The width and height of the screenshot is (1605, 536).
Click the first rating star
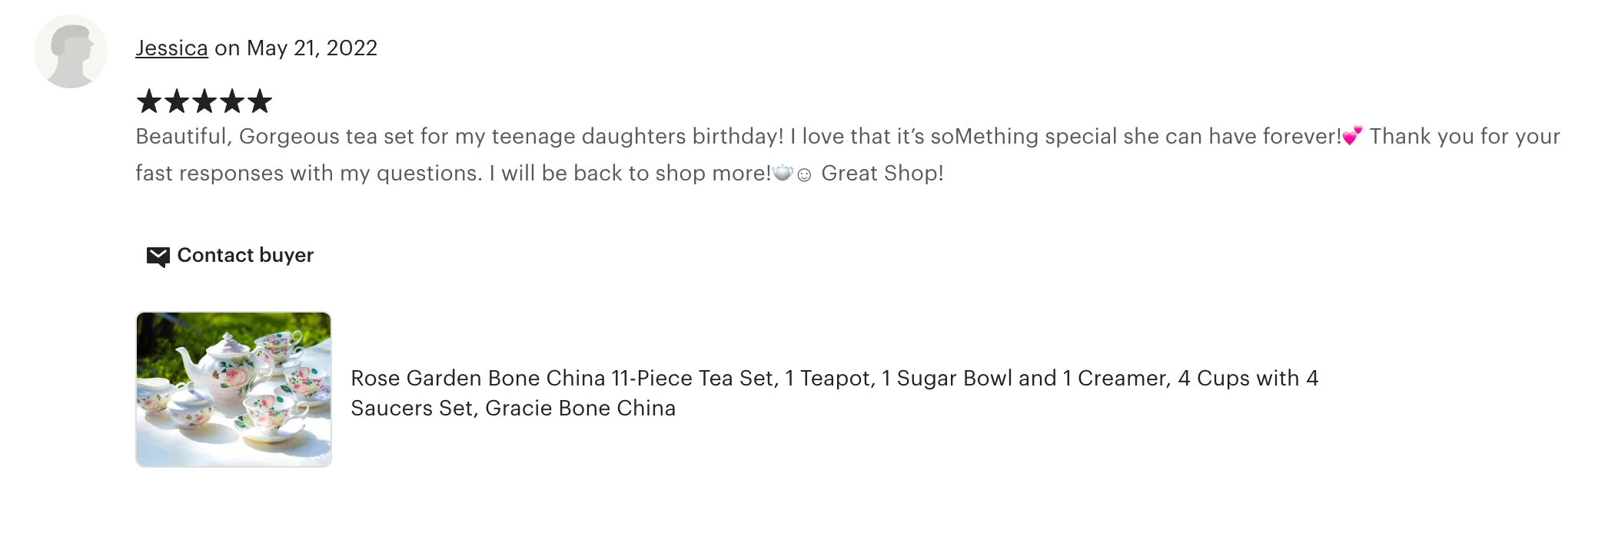coord(148,101)
